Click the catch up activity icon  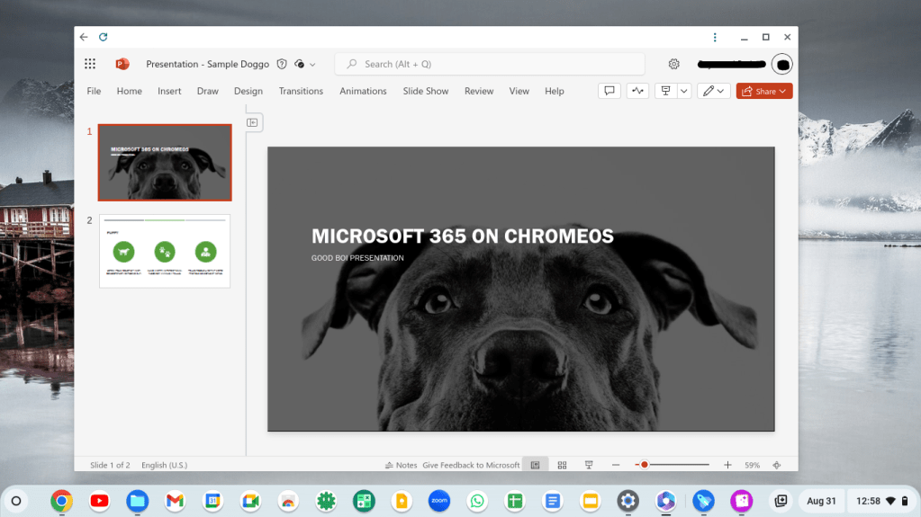click(x=637, y=91)
